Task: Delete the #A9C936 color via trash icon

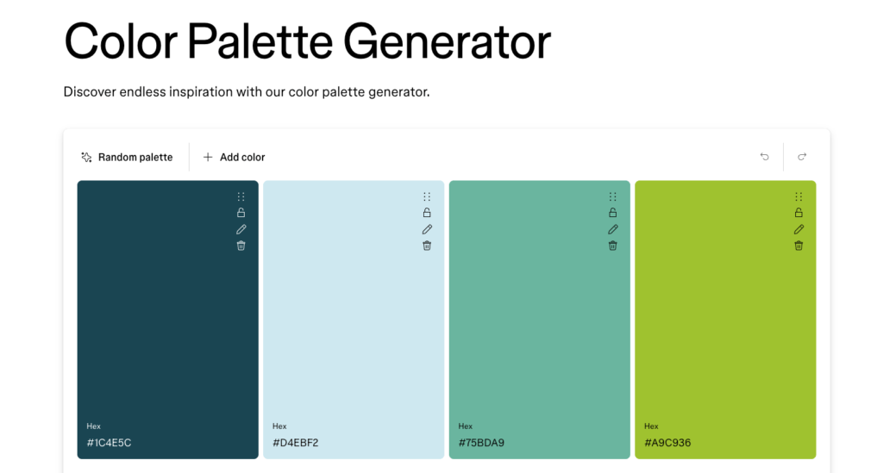Action: point(798,246)
